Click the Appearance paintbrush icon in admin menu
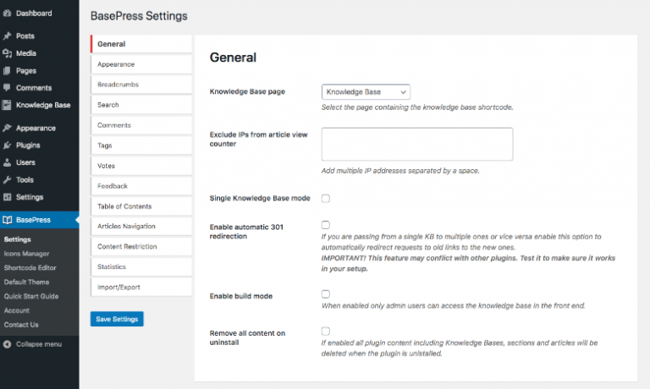This screenshot has width=650, height=389. 7,128
